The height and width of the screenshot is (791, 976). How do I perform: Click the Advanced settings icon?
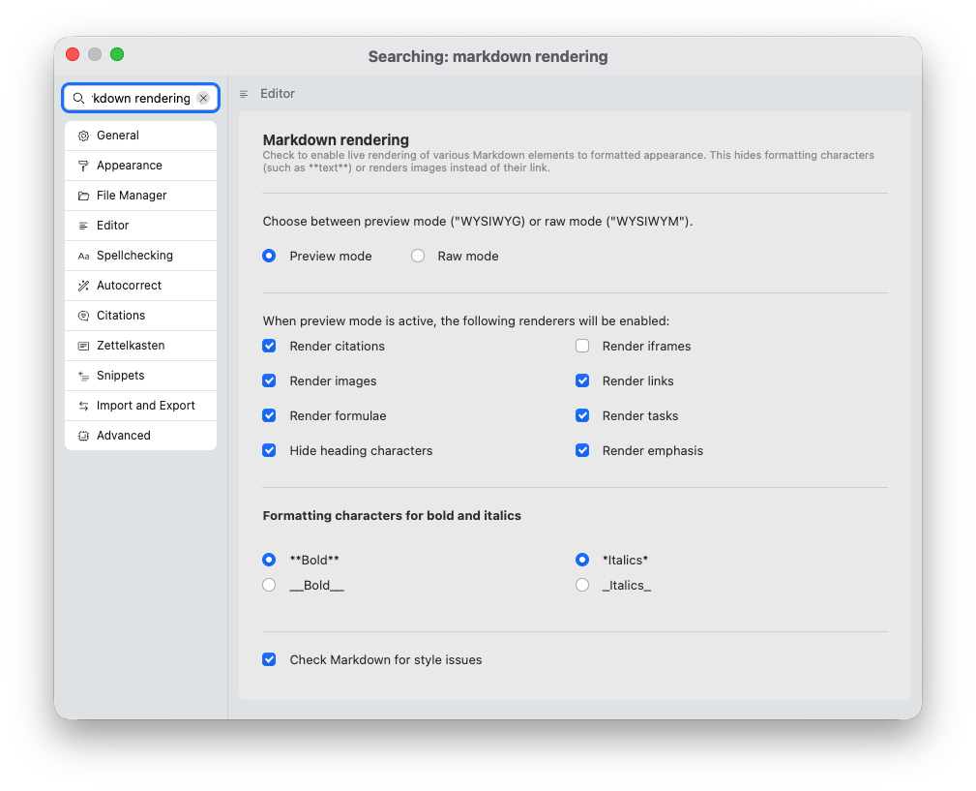tap(83, 435)
